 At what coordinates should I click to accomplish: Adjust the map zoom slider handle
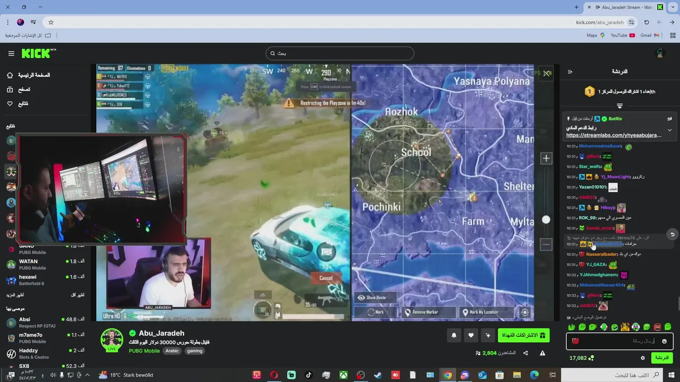[x=546, y=220]
